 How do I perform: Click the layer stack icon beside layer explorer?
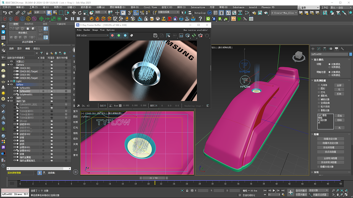(40, 173)
